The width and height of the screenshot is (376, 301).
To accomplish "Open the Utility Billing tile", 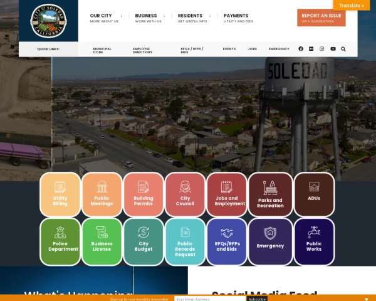I will coord(60,194).
